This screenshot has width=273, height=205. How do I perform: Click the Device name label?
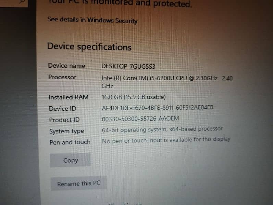click(x=67, y=66)
